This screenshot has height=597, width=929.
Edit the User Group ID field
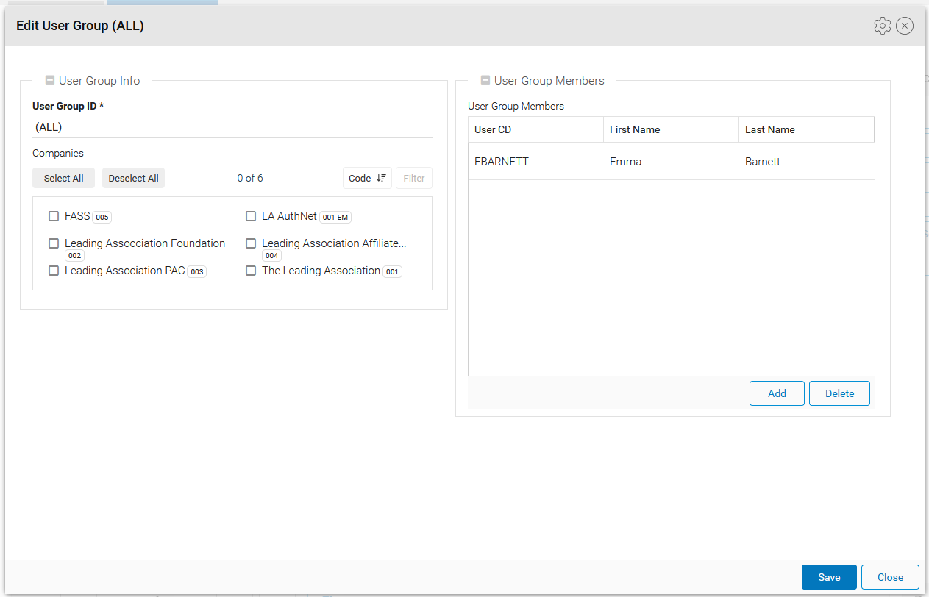pos(232,127)
